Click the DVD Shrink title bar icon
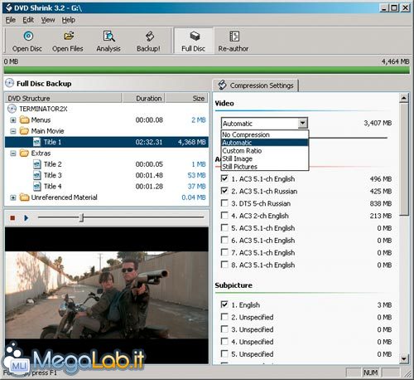Screen dimensions: 414x380 (x=9, y=7)
